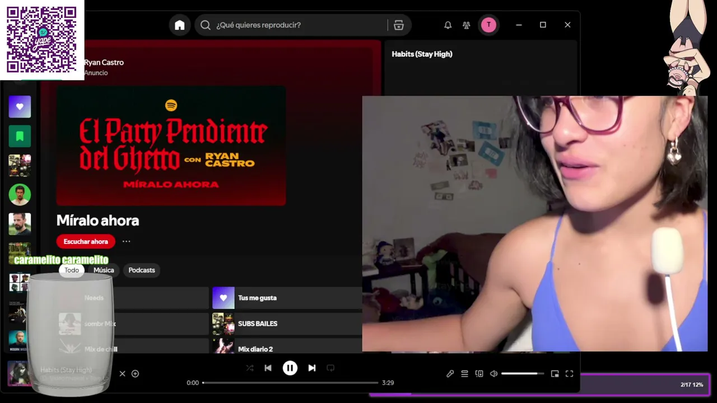Click the 'Míralo ahora' heading
The image size is (717, 403).
(x=97, y=221)
